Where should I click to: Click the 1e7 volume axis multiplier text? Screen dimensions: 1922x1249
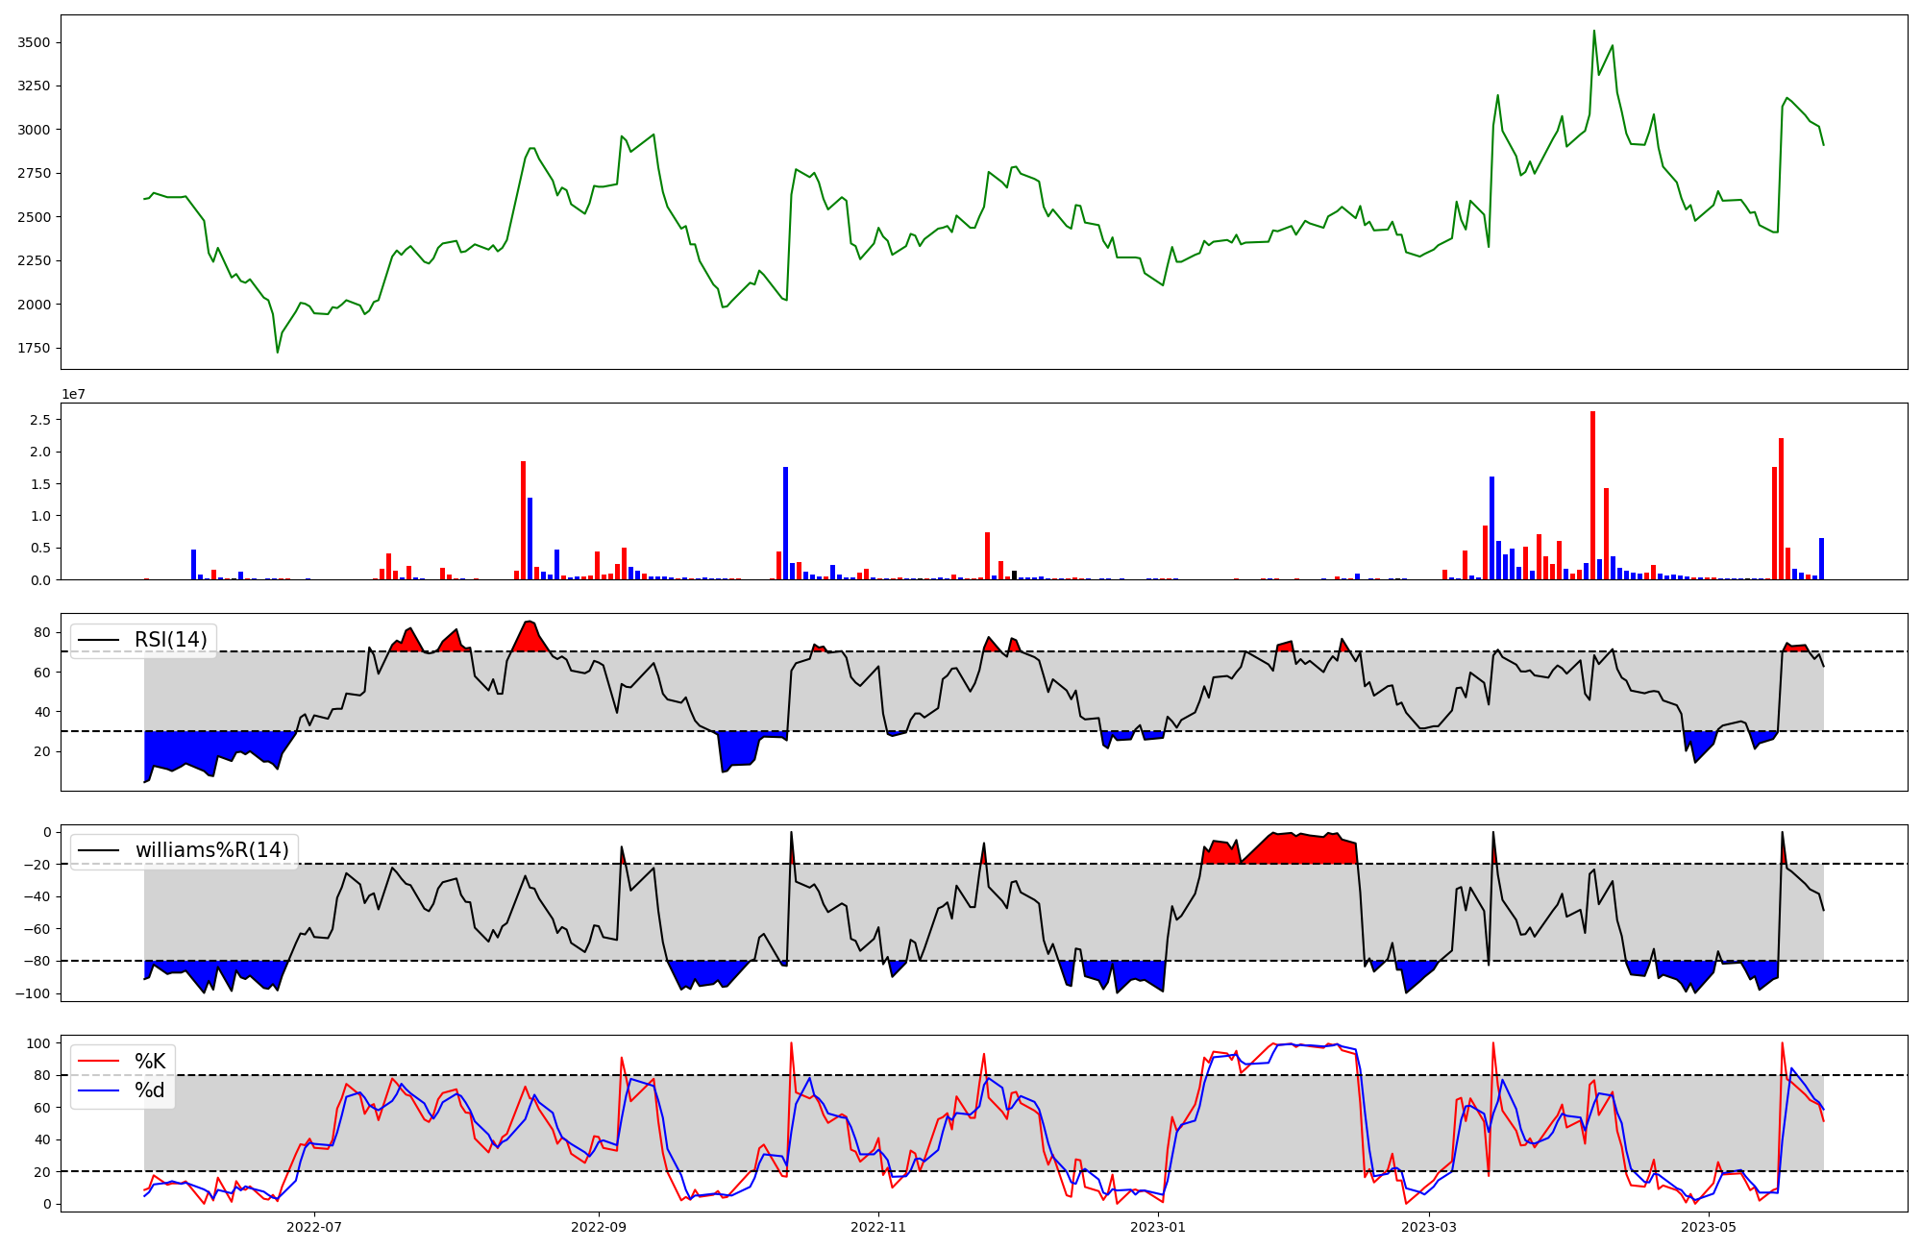point(76,395)
